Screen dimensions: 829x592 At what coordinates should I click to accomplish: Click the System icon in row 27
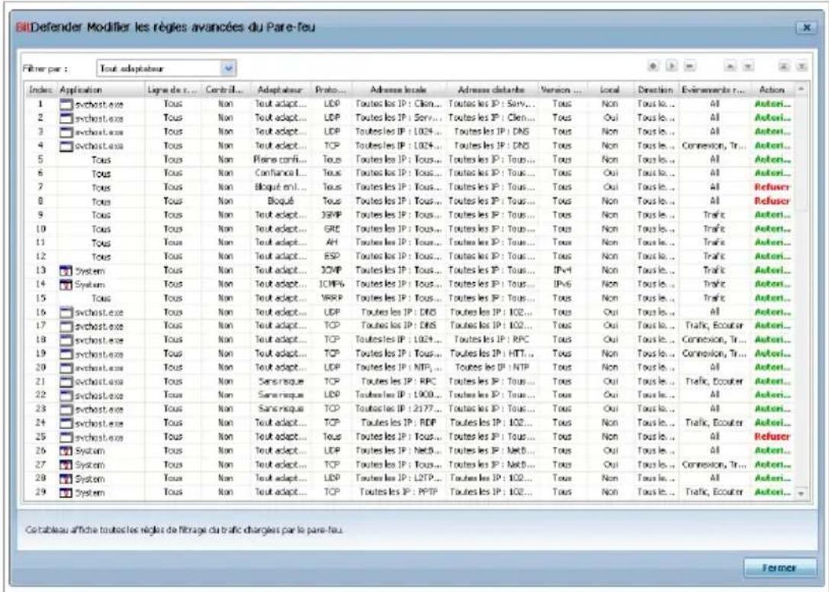click(66, 465)
